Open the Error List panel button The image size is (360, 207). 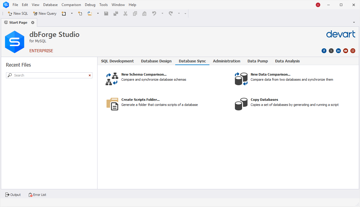[37, 195]
